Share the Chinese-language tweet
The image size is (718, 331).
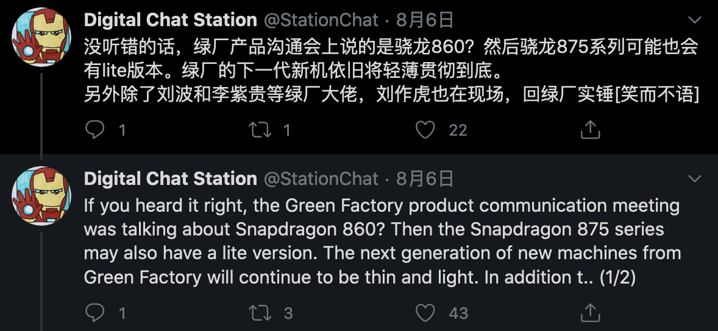590,130
